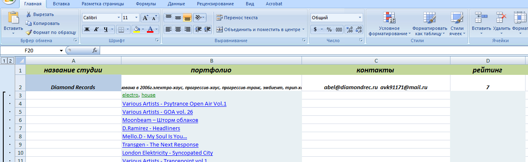Image resolution: width=528 pixels, height=162 pixels.
Task: Apply percent style format
Action: (329, 29)
